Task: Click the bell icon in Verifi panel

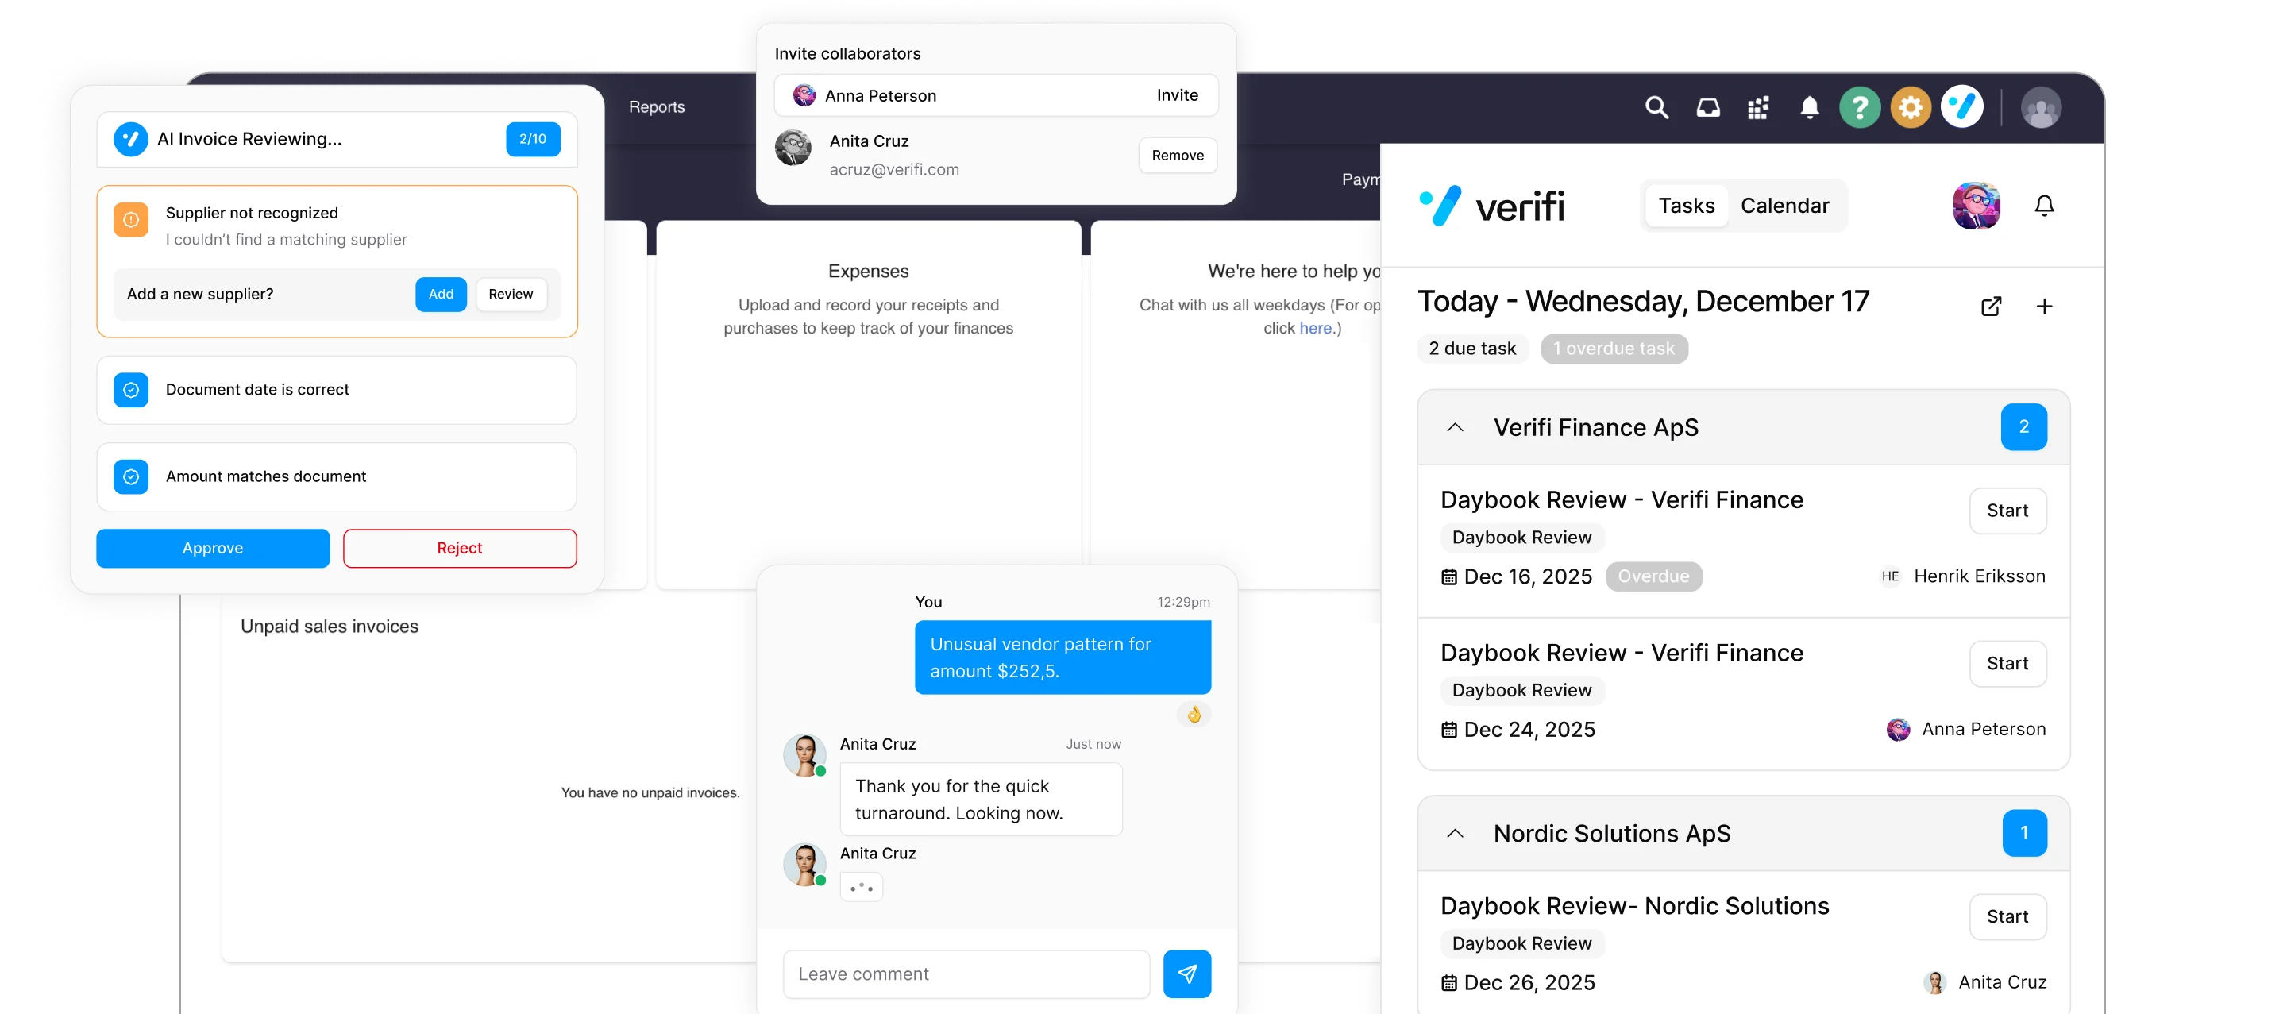Action: 2044,206
